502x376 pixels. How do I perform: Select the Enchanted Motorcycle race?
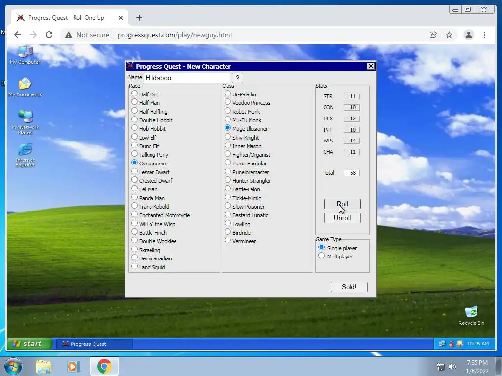click(x=134, y=214)
